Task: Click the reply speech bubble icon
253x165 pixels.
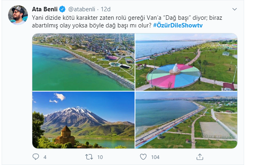Action: (x=36, y=157)
